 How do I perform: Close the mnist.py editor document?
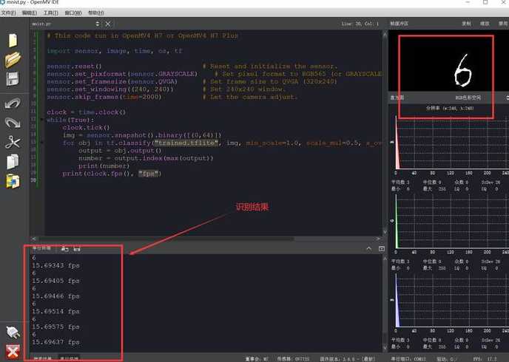(108, 24)
